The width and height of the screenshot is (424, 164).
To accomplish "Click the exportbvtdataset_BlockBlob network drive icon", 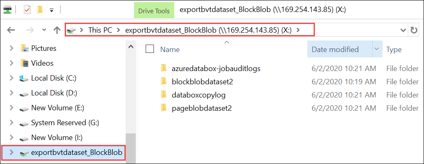I will coord(24,153).
